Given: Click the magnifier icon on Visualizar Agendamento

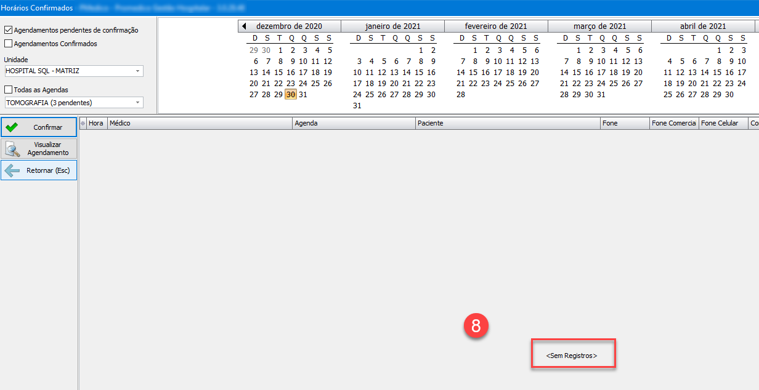Looking at the screenshot, I should point(12,148).
